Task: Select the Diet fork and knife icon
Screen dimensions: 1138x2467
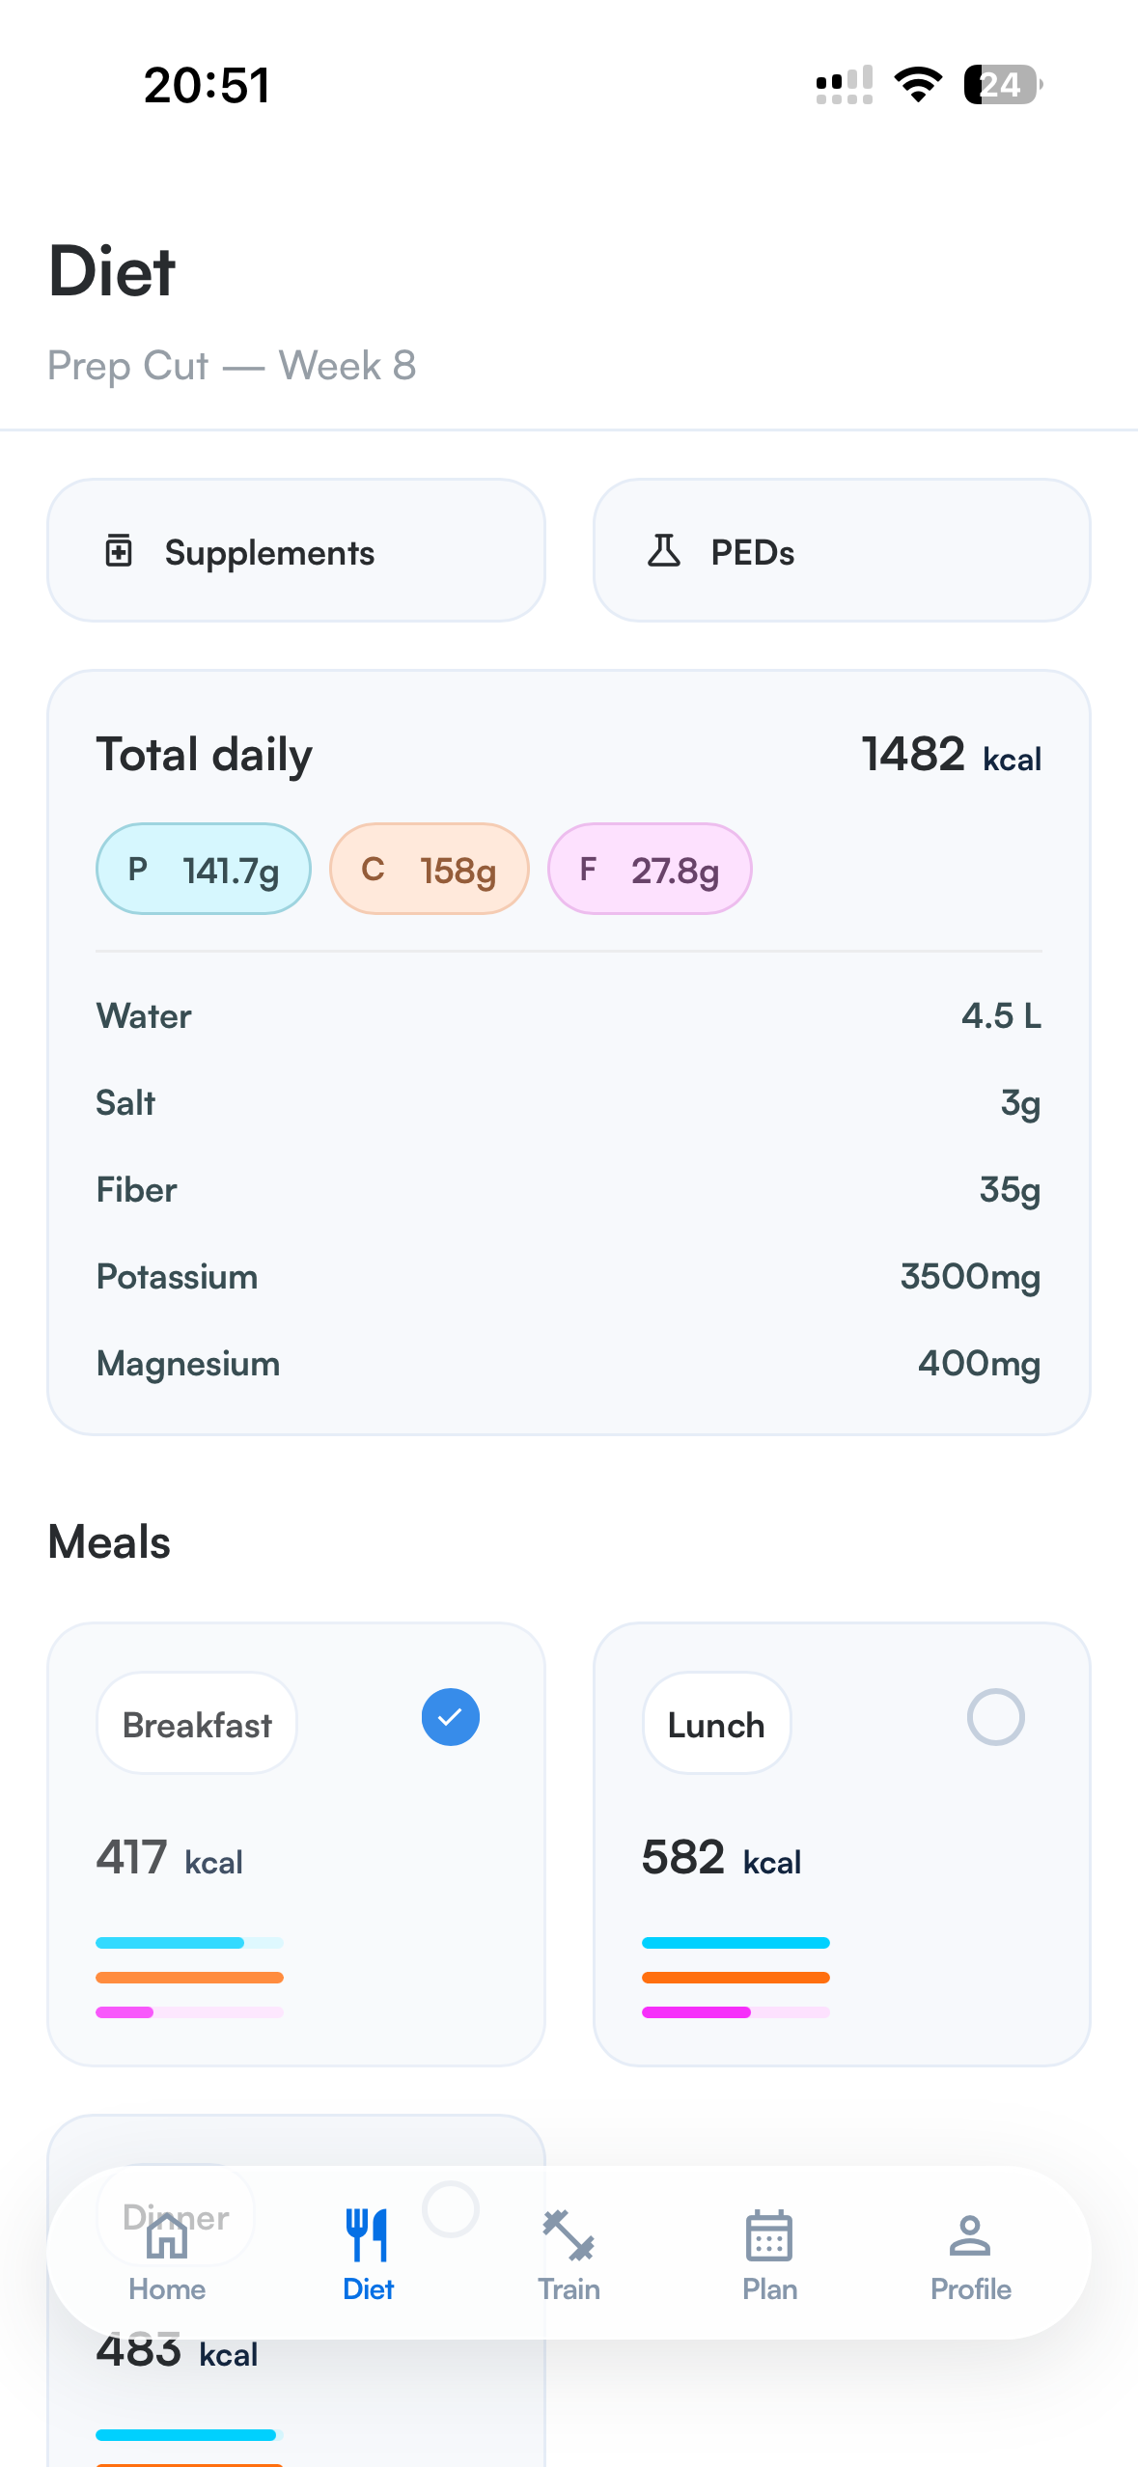Action: 368,2235
